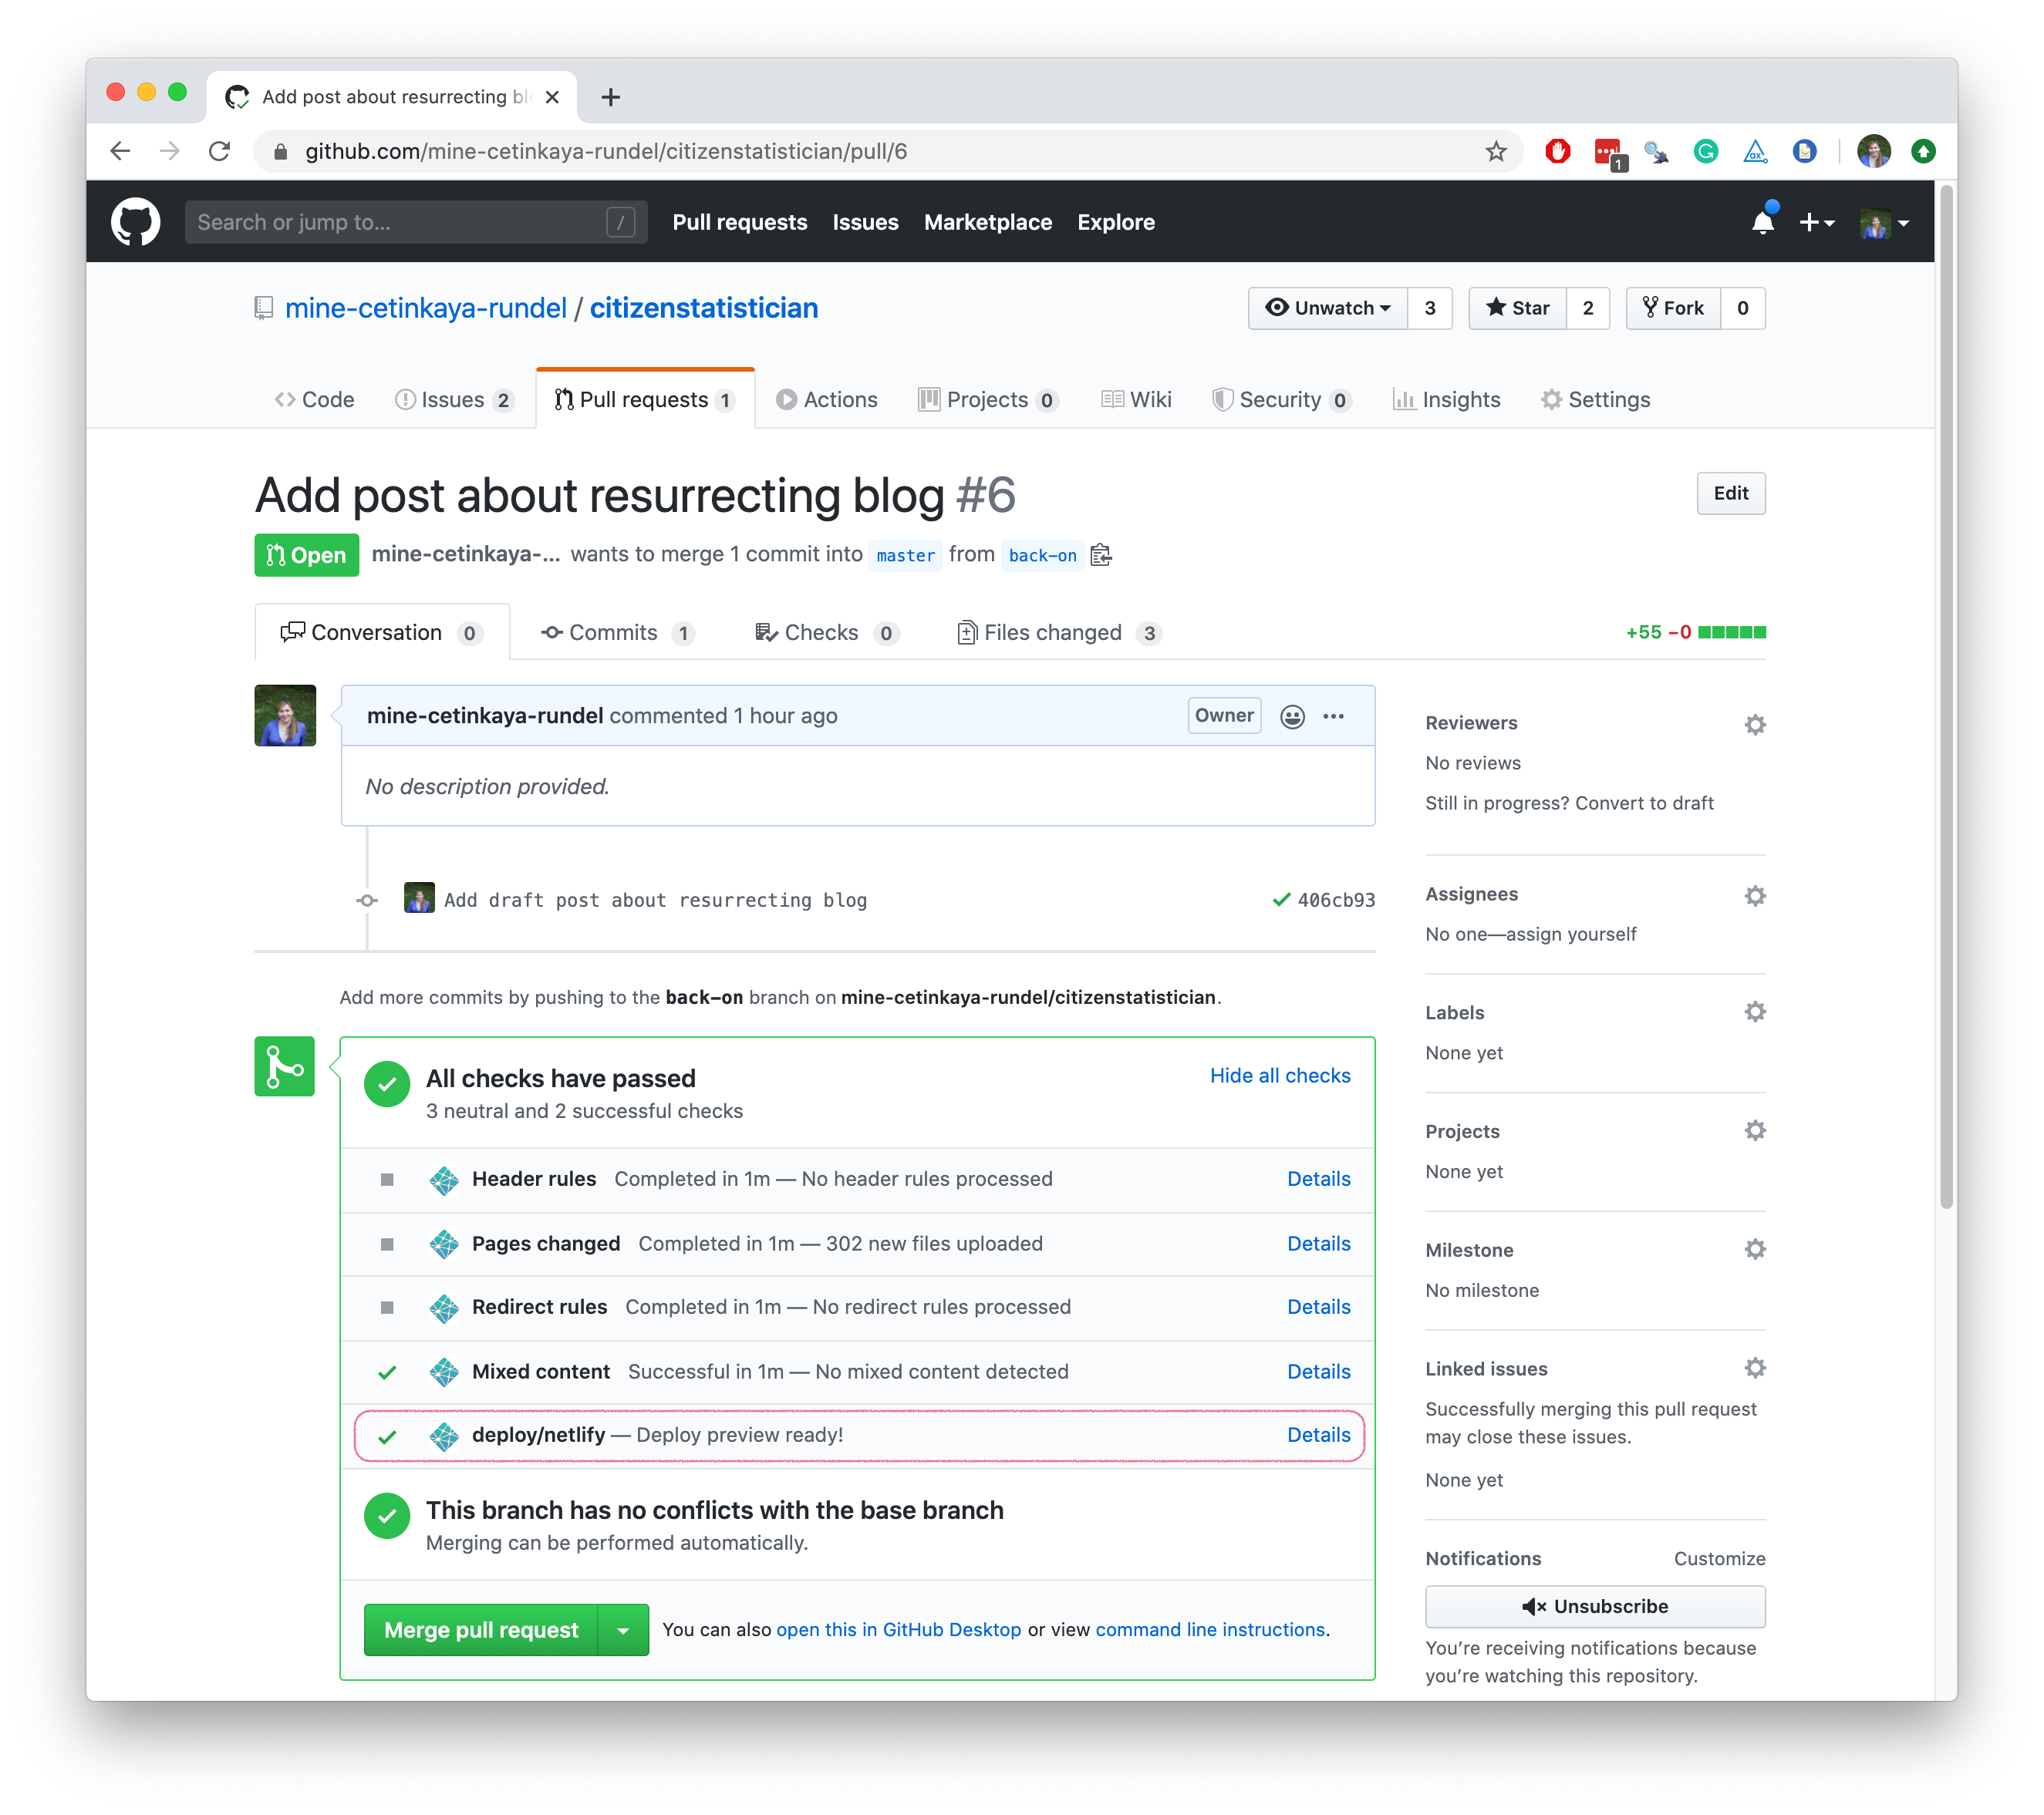The height and width of the screenshot is (1815, 2044).
Task: Click Merge pull request
Action: coord(481,1629)
